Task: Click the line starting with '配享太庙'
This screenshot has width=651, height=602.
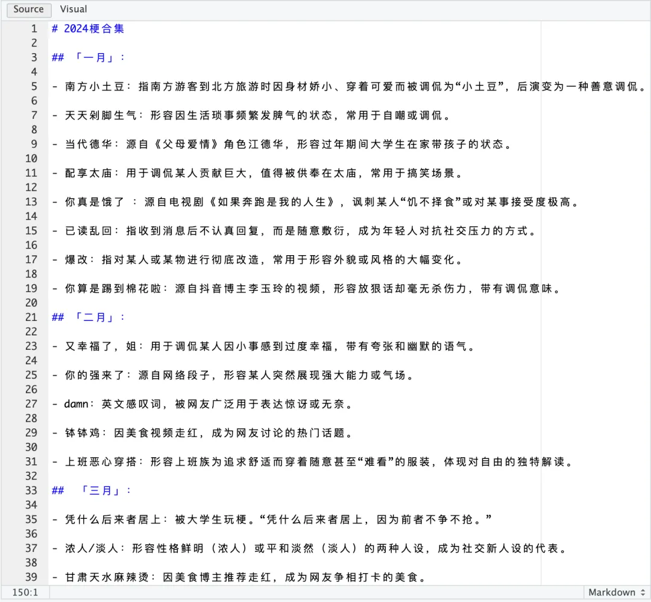Action: 257,173
